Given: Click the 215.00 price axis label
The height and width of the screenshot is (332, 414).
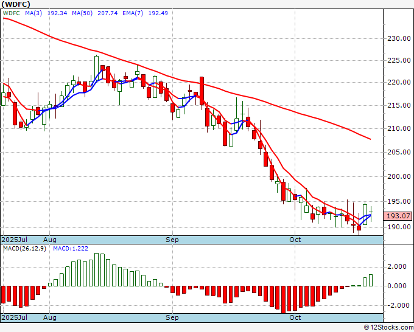Looking at the screenshot, I should pyautogui.click(x=399, y=105).
